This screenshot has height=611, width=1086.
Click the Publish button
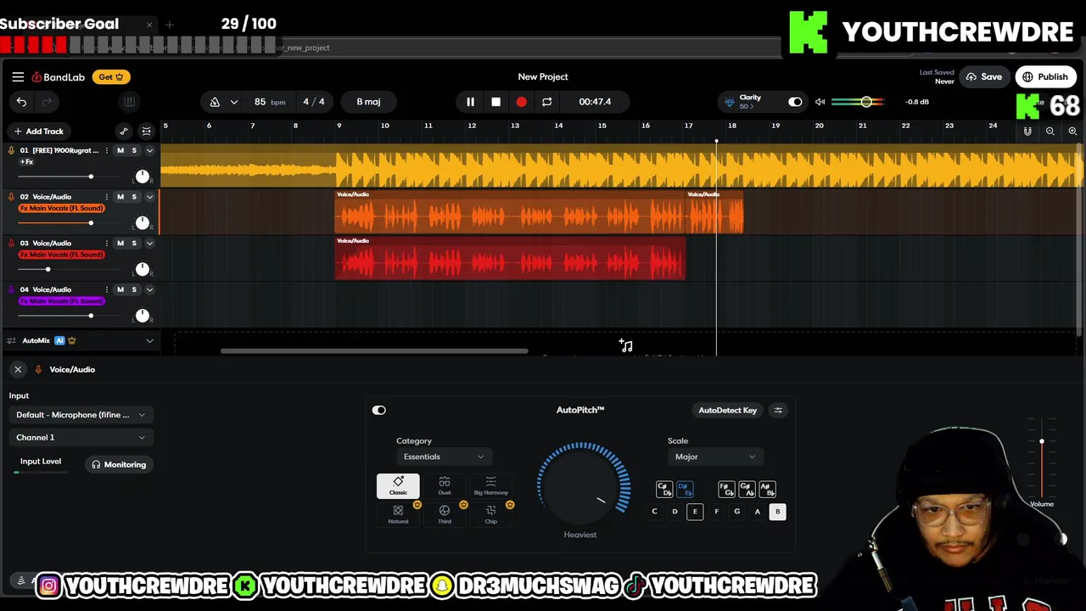(1045, 77)
